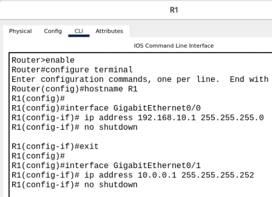Click the 'ip address 10.0.0.1' line

pyautogui.click(x=133, y=175)
